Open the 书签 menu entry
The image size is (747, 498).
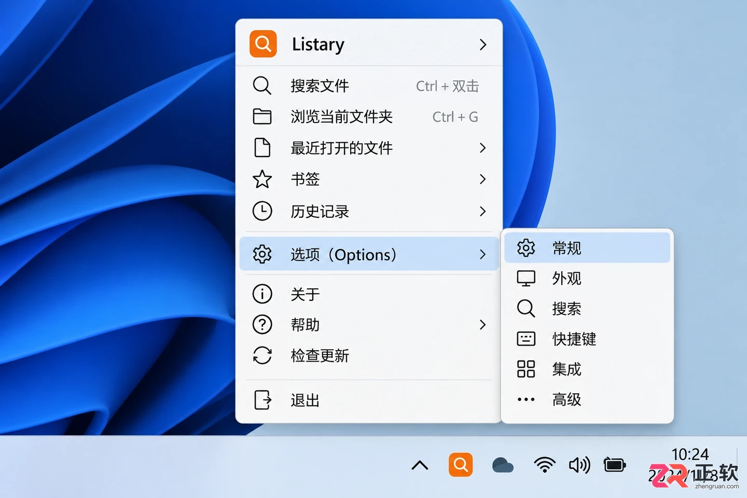pos(369,179)
